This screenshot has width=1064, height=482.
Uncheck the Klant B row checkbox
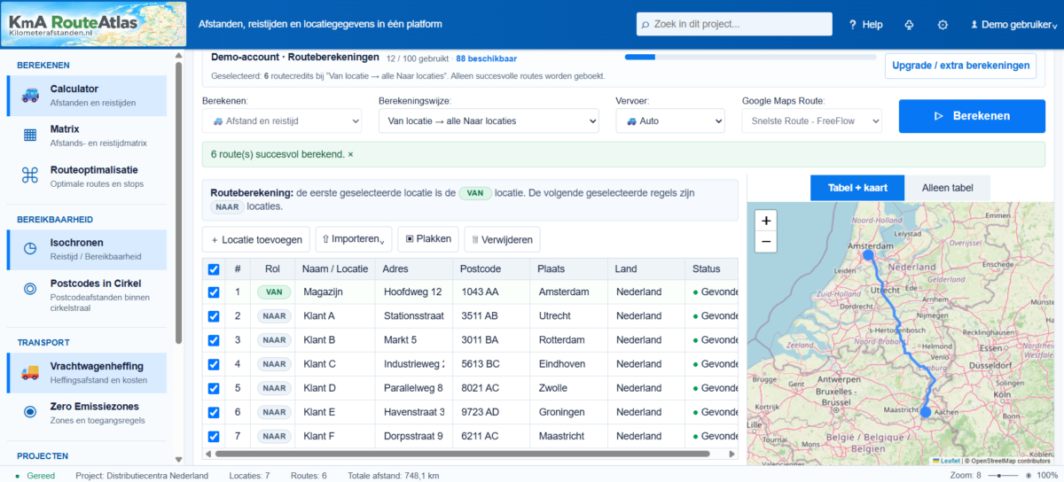213,340
